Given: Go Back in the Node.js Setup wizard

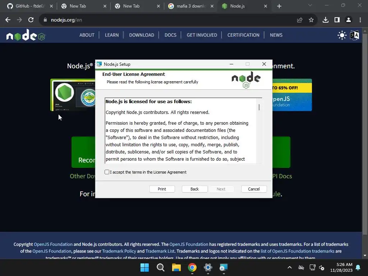Looking at the screenshot, I should pyautogui.click(x=194, y=189).
